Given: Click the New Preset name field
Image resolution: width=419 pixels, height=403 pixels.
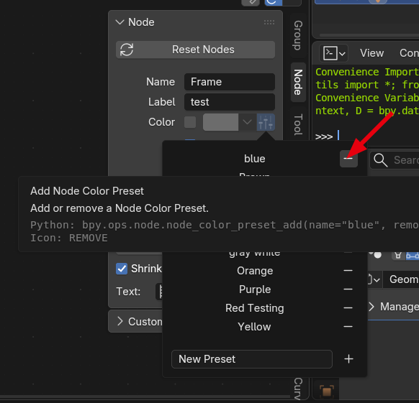Looking at the screenshot, I should pyautogui.click(x=252, y=359).
